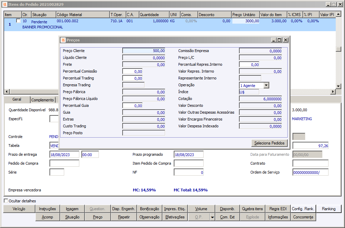The height and width of the screenshot is (228, 345).
Task: Close the Preços dialog
Action: pyautogui.click(x=286, y=40)
